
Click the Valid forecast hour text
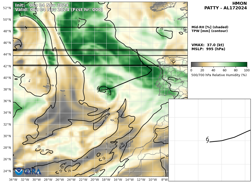[59, 10]
